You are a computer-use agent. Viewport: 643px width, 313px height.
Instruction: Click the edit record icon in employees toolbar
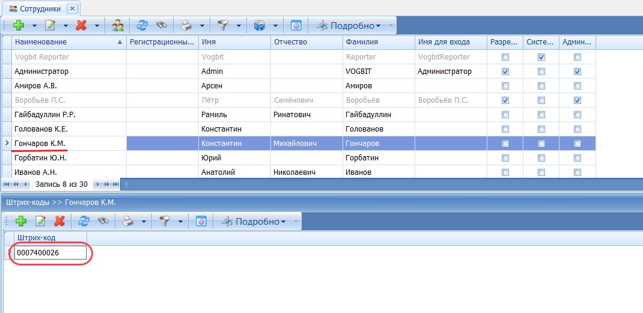pos(50,25)
